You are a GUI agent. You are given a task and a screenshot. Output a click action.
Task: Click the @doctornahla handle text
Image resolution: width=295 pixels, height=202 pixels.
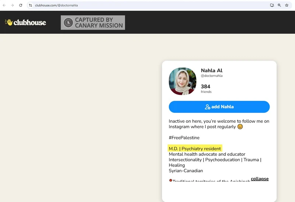[x=212, y=76]
